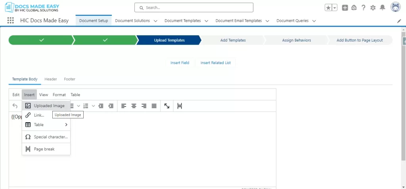Align text left
Screen dimensions: 406x189
click(124, 106)
